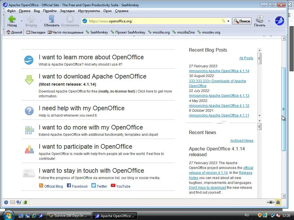
Task: Click the Проект SeaMonkey bookmark
Action: 128,32
